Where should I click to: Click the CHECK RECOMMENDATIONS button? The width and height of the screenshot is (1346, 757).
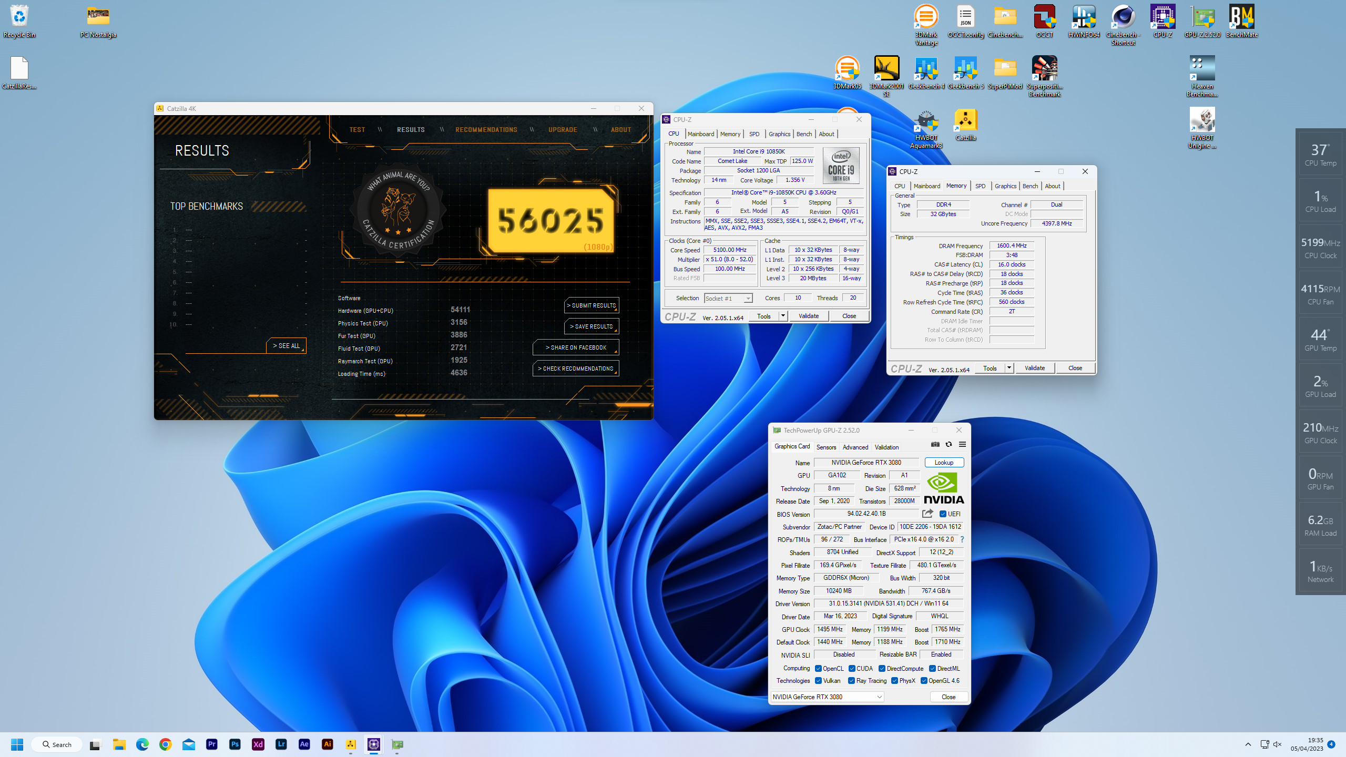(576, 369)
